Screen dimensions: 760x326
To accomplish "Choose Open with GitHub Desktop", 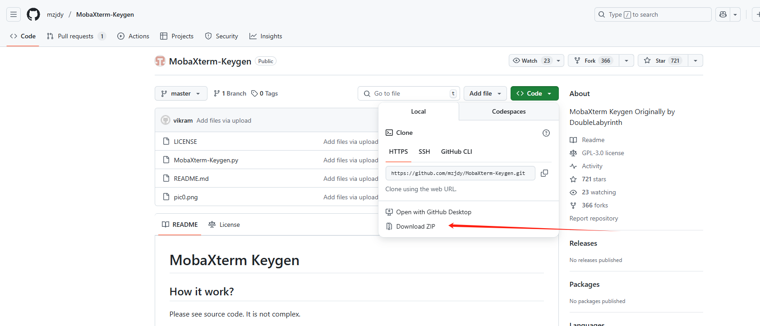I will pos(428,212).
